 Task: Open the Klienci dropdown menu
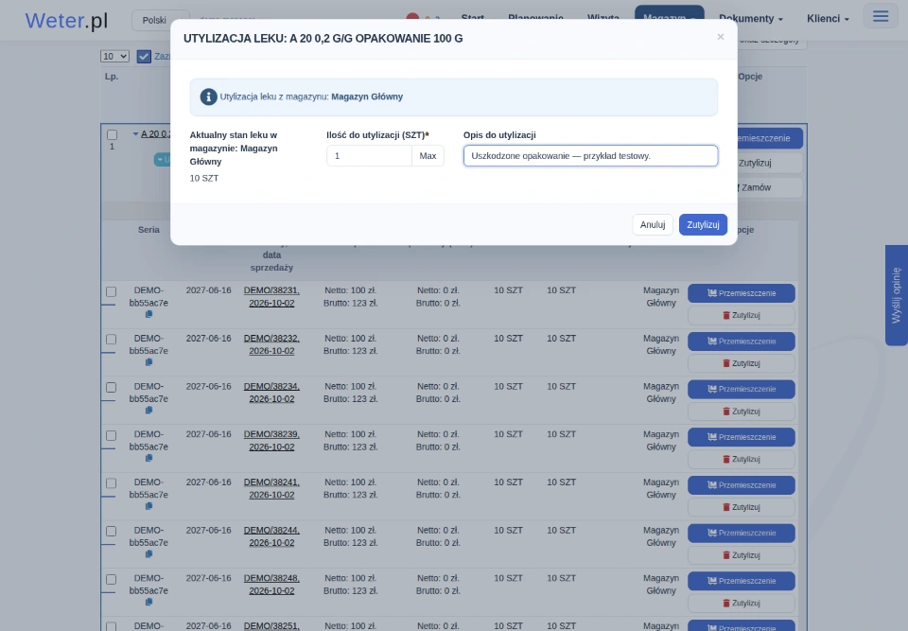[x=828, y=19]
